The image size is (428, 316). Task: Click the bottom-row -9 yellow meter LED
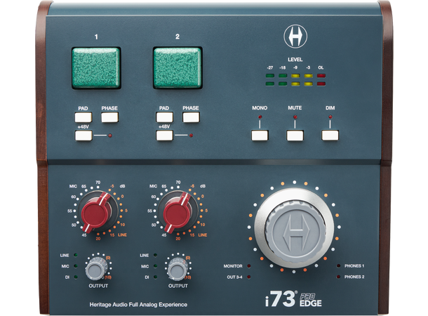pyautogui.click(x=295, y=84)
